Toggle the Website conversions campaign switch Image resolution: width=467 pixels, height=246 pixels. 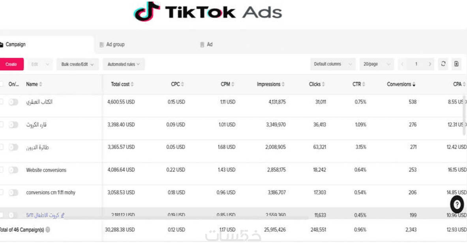13,170
